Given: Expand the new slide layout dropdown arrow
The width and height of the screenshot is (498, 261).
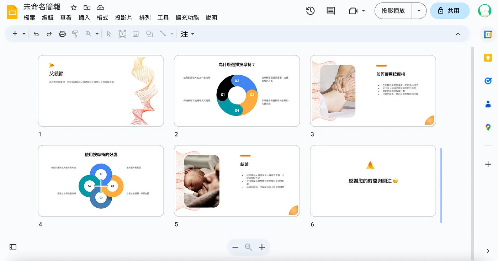Looking at the screenshot, I should coord(24,34).
